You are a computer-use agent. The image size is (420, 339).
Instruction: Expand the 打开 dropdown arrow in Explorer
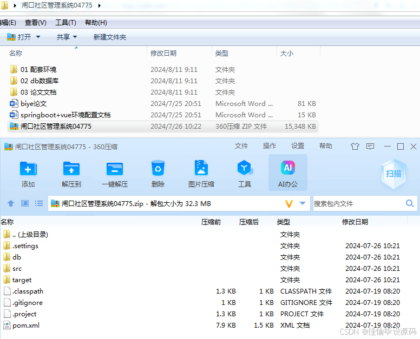(x=38, y=37)
